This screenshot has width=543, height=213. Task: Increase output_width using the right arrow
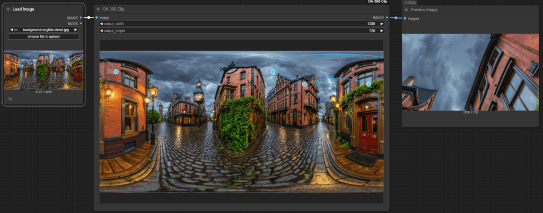(x=381, y=24)
